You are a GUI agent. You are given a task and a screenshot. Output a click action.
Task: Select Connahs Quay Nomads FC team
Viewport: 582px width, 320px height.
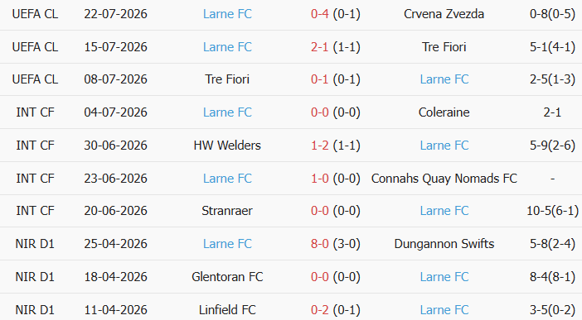point(444,179)
